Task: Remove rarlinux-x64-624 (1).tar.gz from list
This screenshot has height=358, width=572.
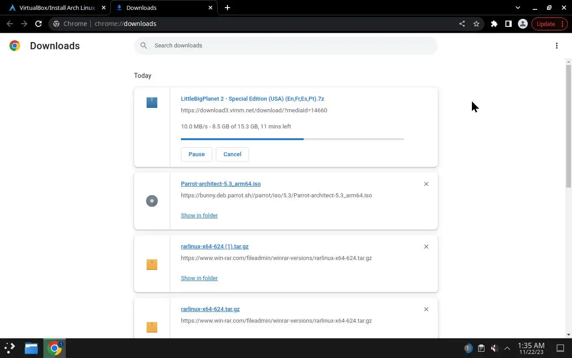Action: [426, 247]
